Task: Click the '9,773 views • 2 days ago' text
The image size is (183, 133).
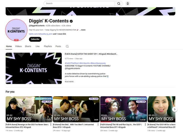Action: click(73, 59)
